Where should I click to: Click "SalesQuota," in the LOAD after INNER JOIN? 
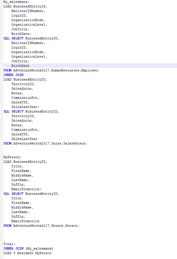[x=22, y=89]
